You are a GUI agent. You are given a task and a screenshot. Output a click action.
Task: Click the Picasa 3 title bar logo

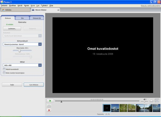pos(2,2)
